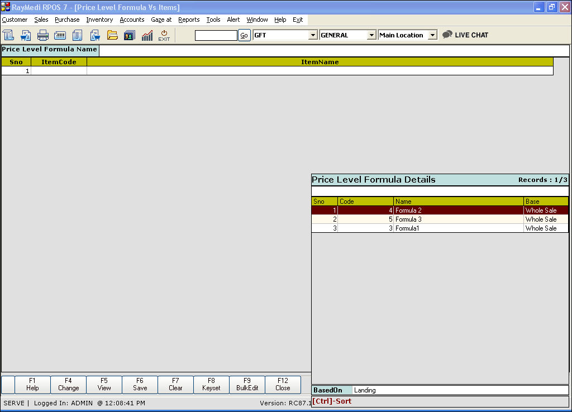
Task: Click the Name column header in details
Action: click(x=459, y=202)
